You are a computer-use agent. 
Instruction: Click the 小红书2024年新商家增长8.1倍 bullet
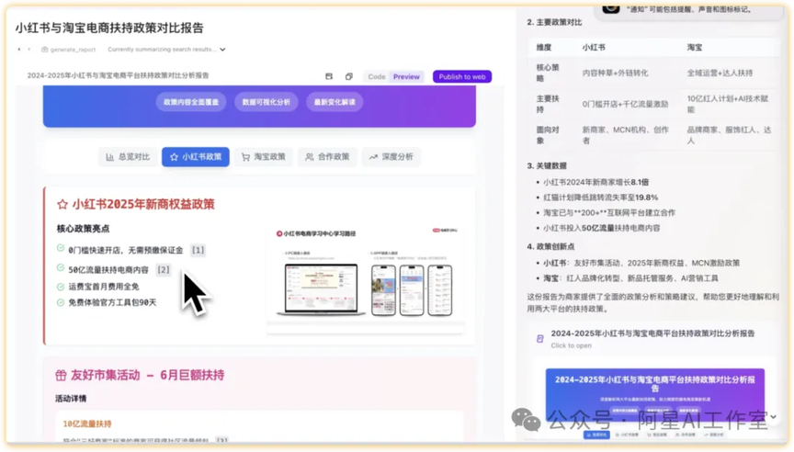click(x=595, y=182)
